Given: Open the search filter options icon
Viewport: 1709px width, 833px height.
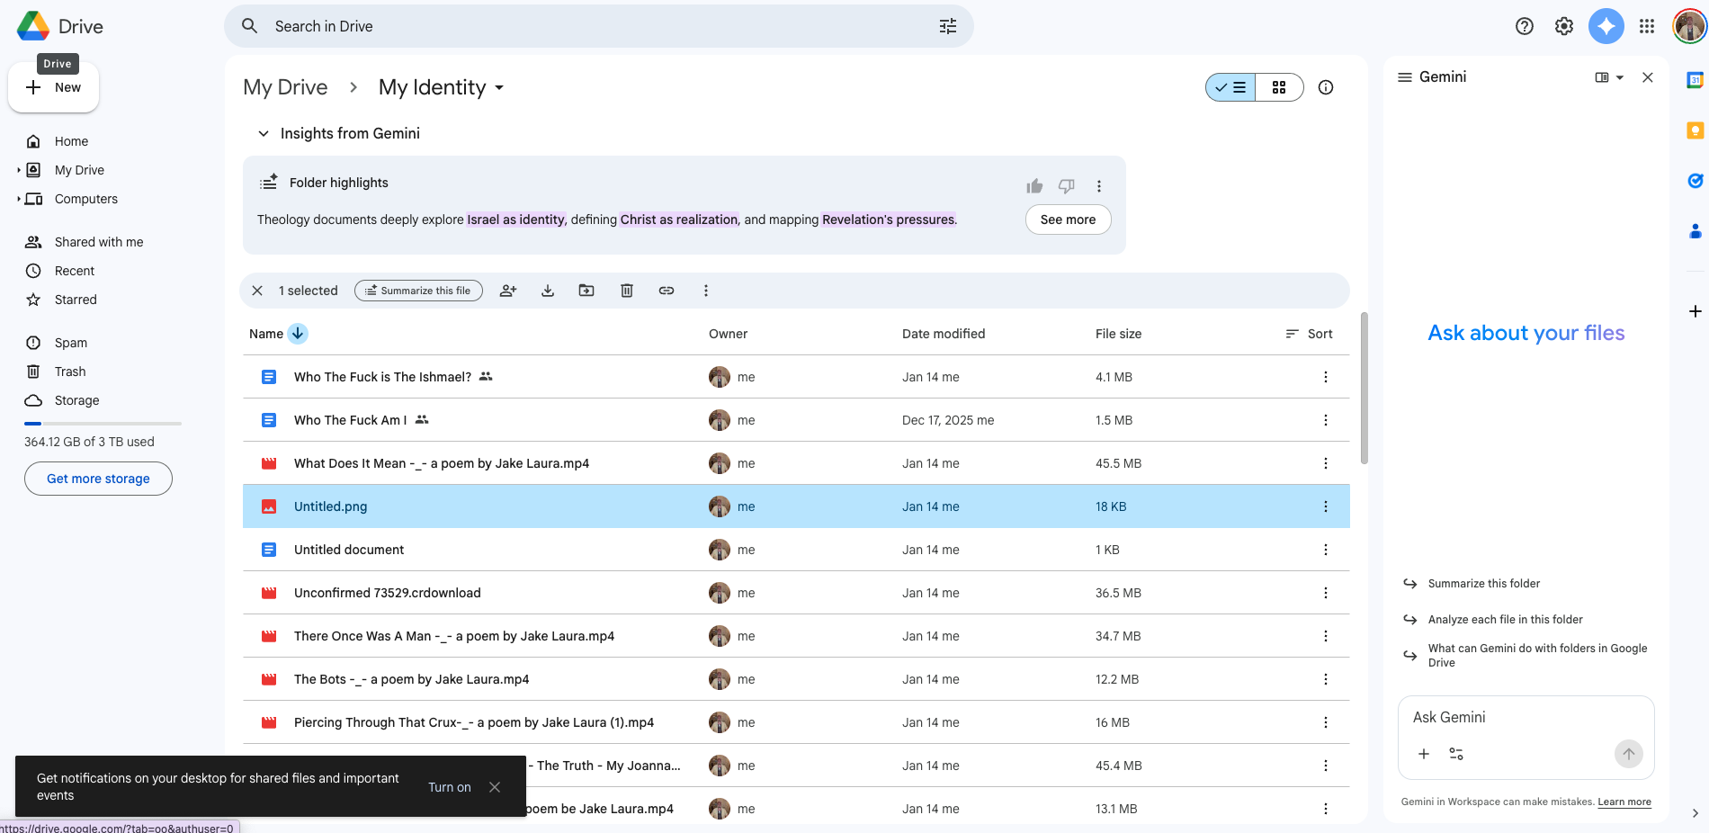Looking at the screenshot, I should (x=948, y=26).
